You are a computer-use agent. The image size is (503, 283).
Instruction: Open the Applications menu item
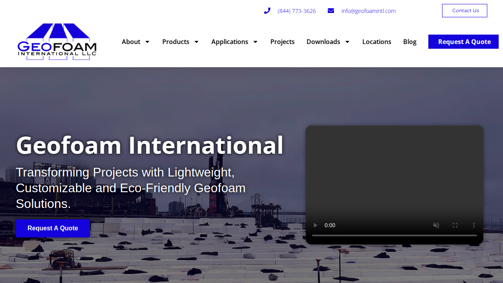click(x=230, y=42)
